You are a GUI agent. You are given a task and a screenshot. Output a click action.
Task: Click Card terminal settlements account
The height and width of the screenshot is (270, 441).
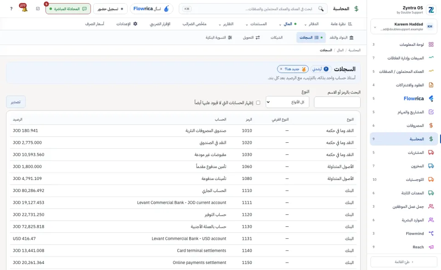pyautogui.click(x=201, y=251)
